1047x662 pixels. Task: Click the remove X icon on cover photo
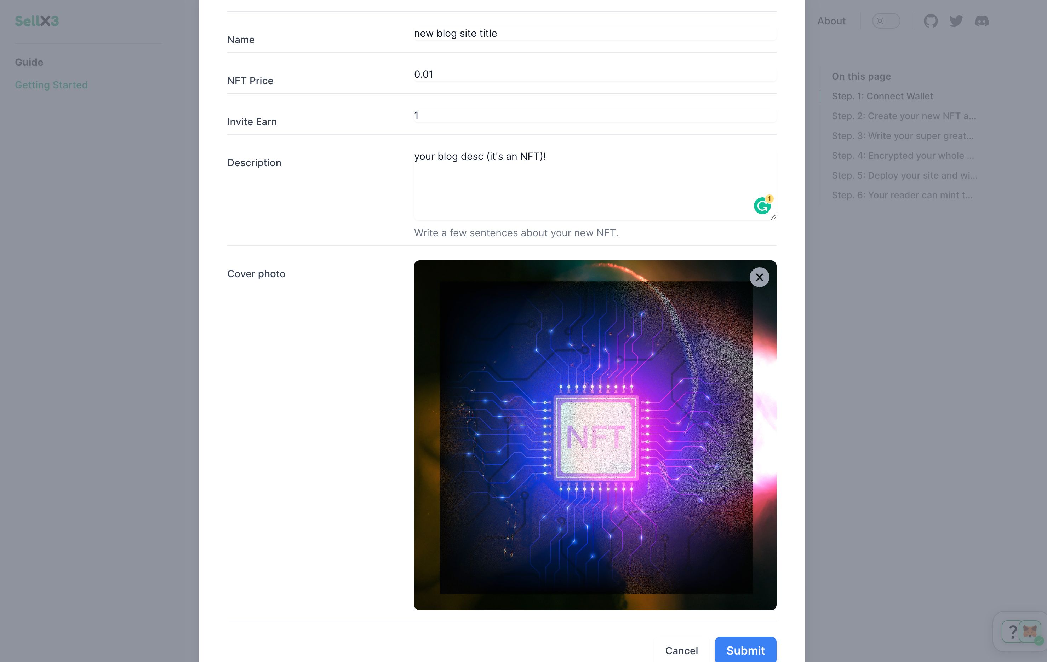tap(760, 277)
